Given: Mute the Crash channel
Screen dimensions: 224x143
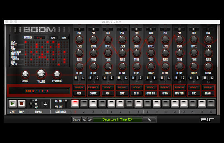Looking at the screenshot, I should 205,78.
